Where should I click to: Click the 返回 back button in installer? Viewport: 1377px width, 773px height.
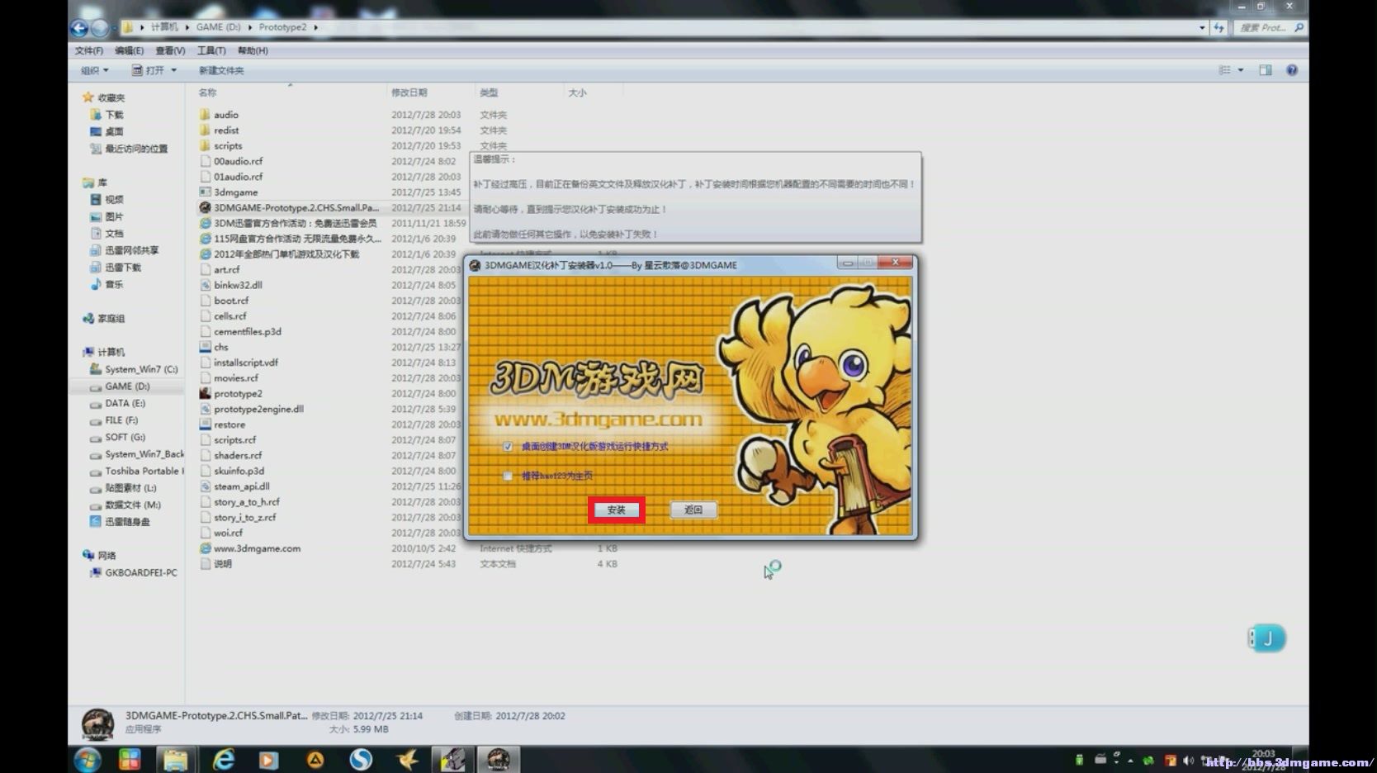tap(693, 510)
